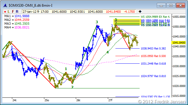
Task: Click the window title $OMXS30-OMX_8.dti 8min-I
Action: coord(30,6)
